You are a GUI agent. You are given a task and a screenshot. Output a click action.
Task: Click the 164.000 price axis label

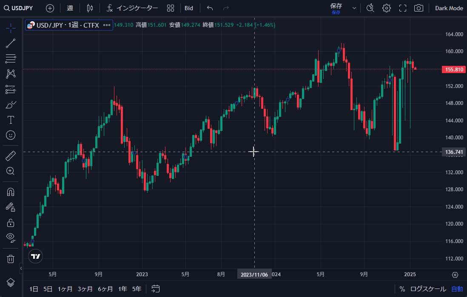pyautogui.click(x=454, y=34)
